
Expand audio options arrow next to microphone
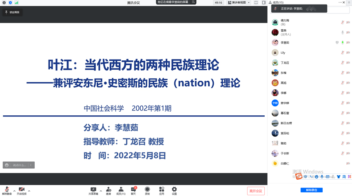(x=14, y=191)
